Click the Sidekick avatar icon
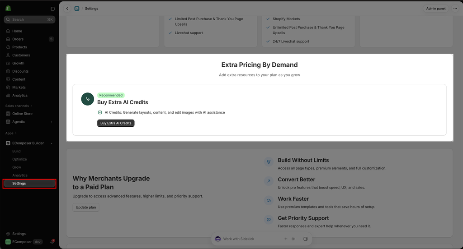 pos(218,239)
